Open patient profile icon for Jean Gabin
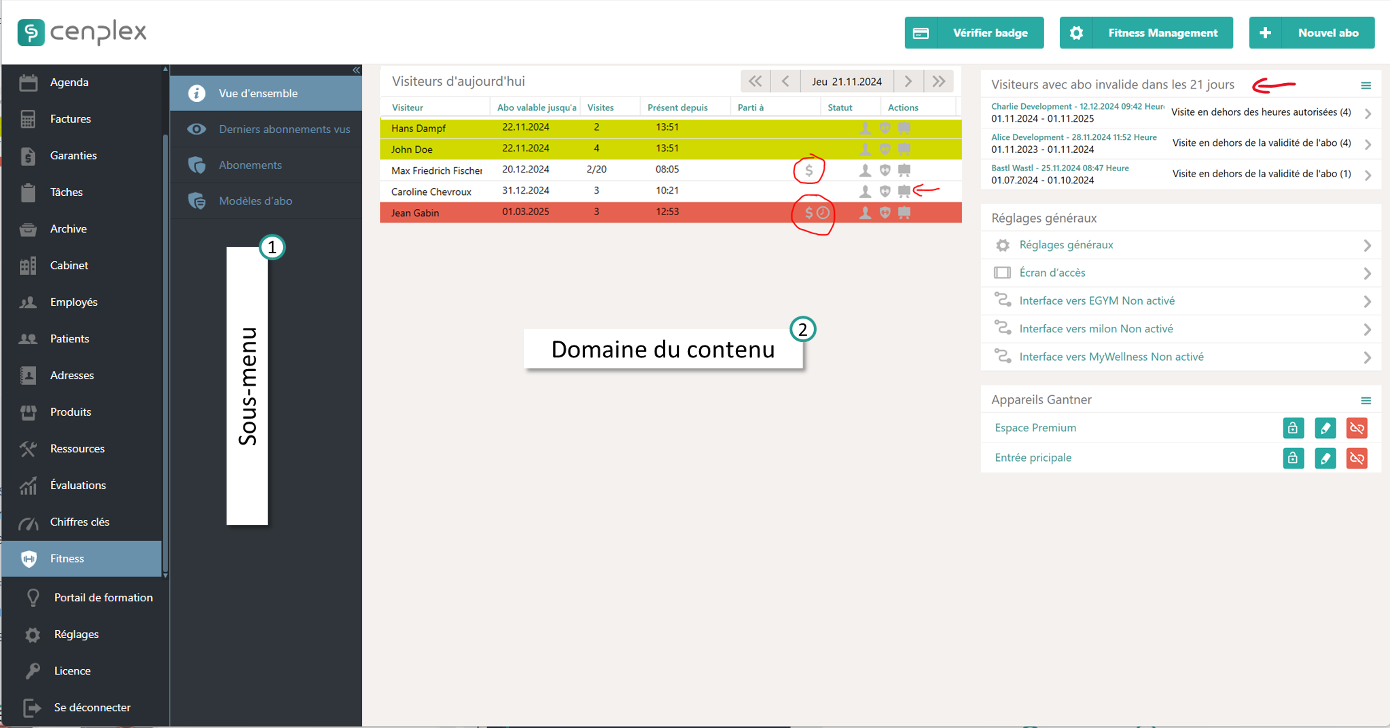This screenshot has width=1390, height=728. [x=866, y=213]
